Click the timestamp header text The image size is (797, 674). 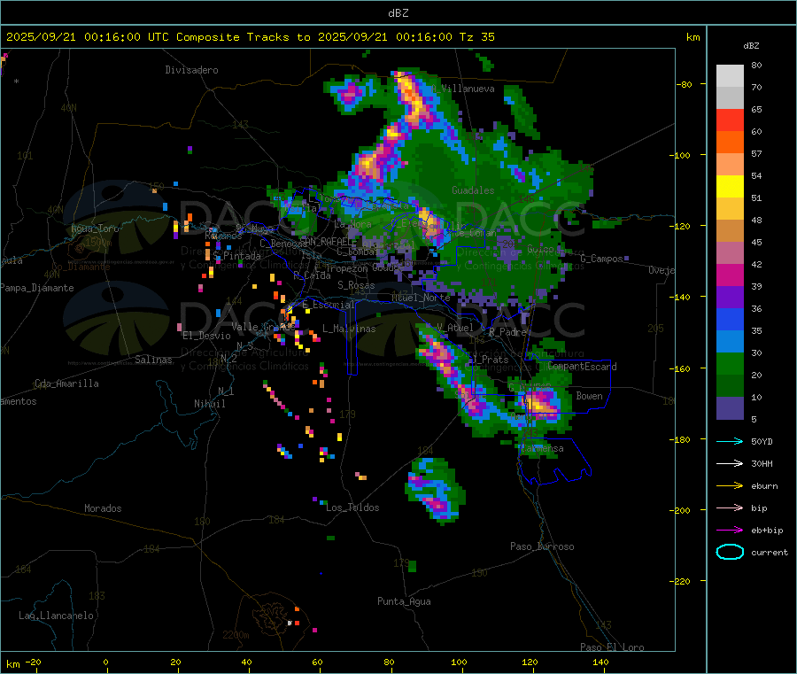tap(250, 37)
